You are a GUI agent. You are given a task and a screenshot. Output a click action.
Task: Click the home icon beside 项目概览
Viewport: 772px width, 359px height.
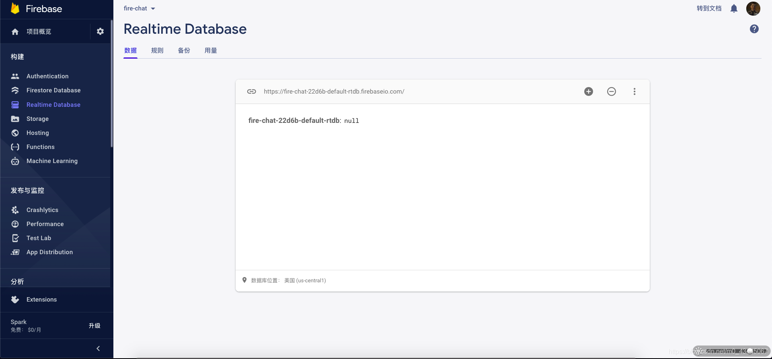15,32
